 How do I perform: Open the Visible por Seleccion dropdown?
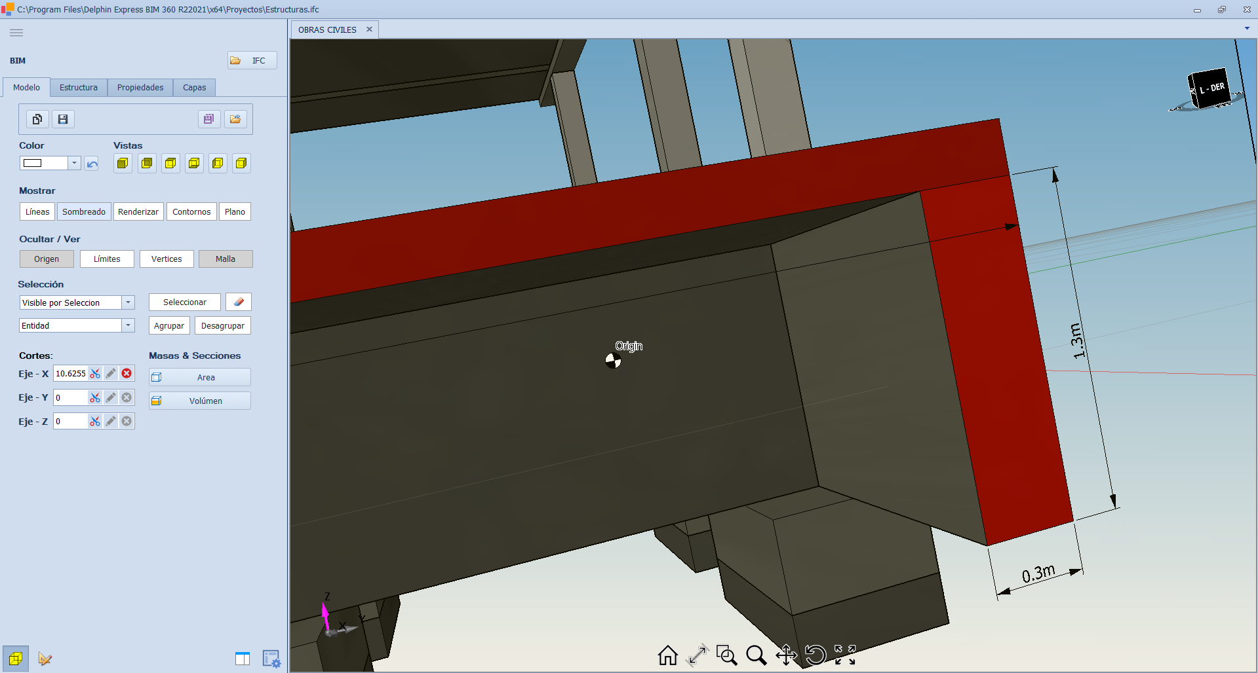[x=128, y=302]
